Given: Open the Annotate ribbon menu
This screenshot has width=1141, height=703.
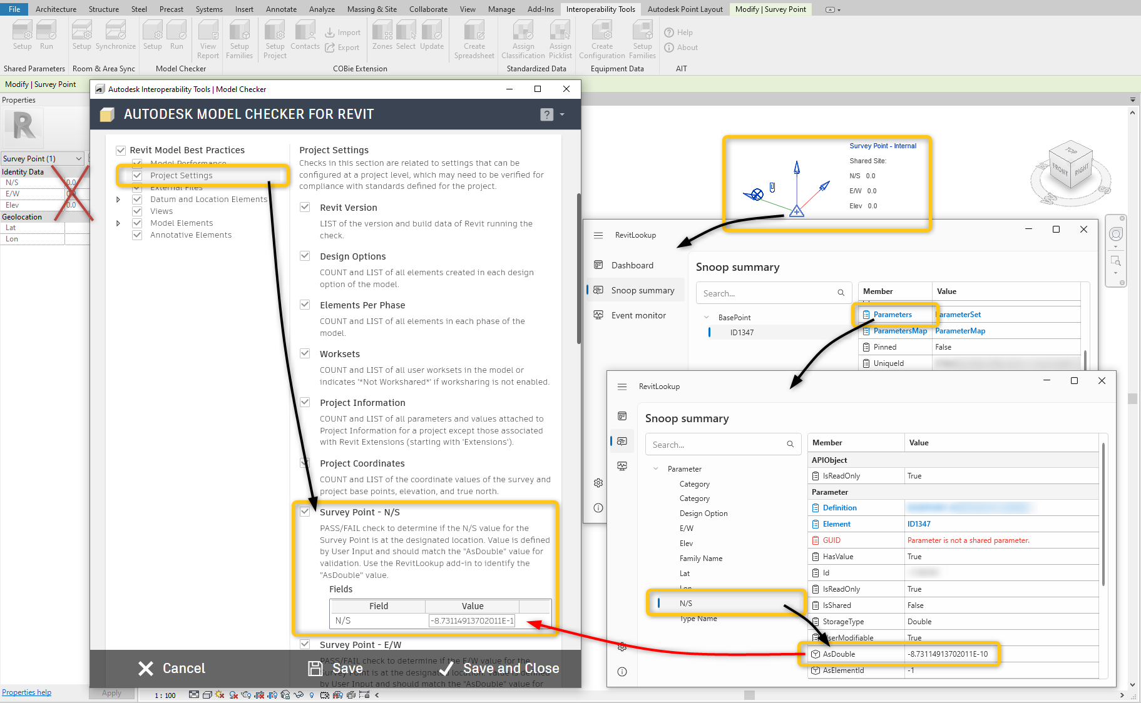Looking at the screenshot, I should tap(281, 9).
